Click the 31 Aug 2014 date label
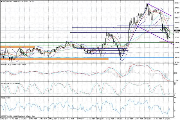This screenshot has height=120, width=180. tap(100, 118)
